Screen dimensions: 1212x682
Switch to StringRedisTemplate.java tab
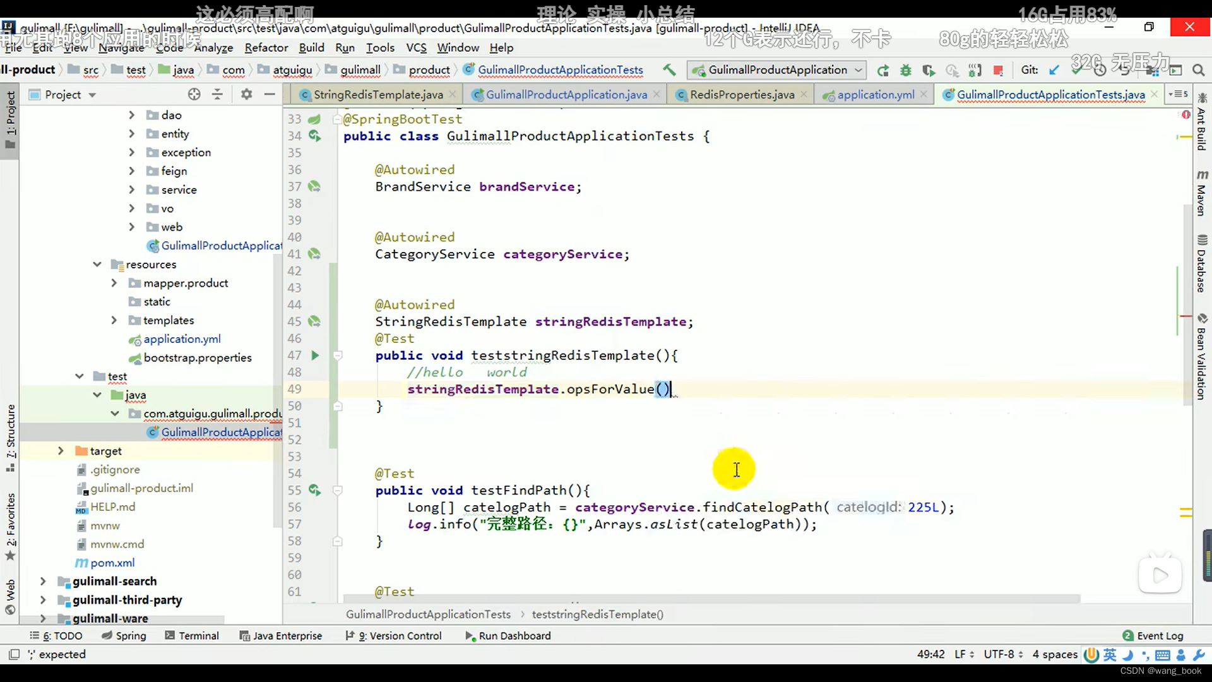(x=377, y=94)
